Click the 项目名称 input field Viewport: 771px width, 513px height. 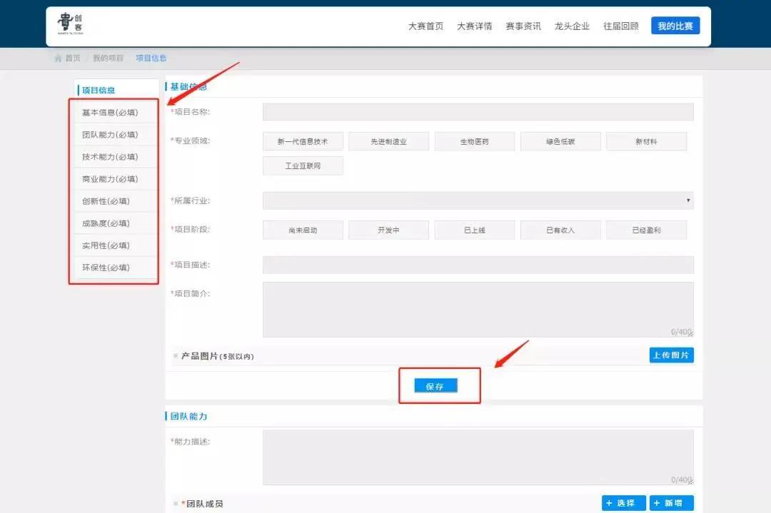[478, 112]
